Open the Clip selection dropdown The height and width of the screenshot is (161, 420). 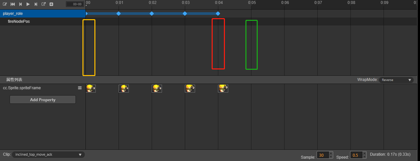click(x=48, y=155)
